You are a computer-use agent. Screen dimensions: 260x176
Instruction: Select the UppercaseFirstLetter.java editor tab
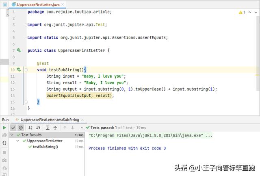38,4
